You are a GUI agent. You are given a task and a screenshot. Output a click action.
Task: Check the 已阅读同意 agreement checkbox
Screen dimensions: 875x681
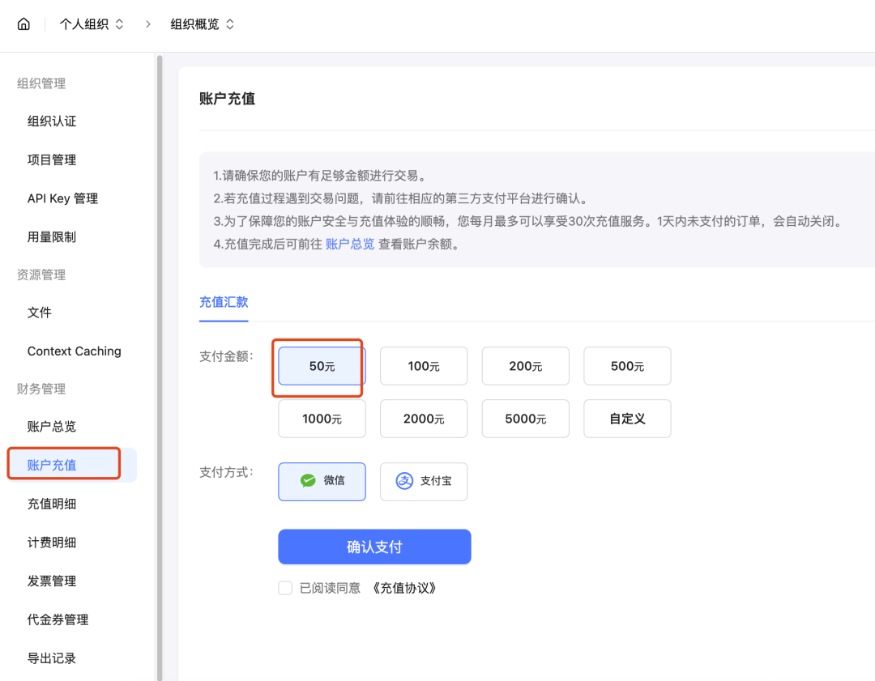(285, 588)
